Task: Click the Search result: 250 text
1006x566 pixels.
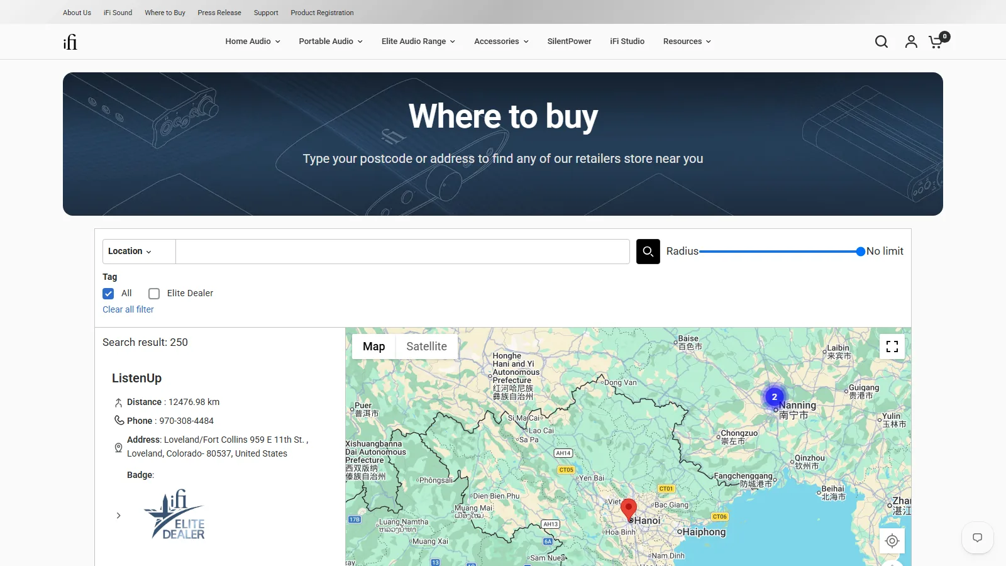Action: click(x=145, y=342)
